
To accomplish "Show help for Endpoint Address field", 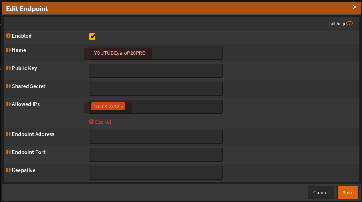I will pos(8,134).
